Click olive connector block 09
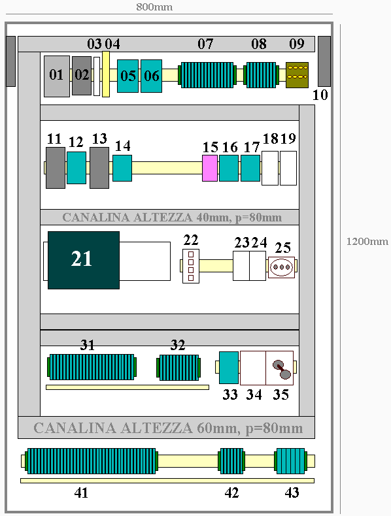This screenshot has height=516, width=391. pyautogui.click(x=297, y=75)
